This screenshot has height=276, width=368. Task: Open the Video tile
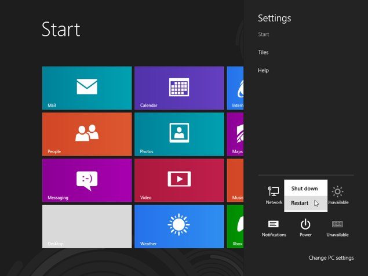coord(179,180)
